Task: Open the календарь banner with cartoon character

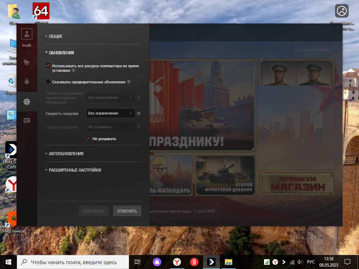Action: [171, 175]
